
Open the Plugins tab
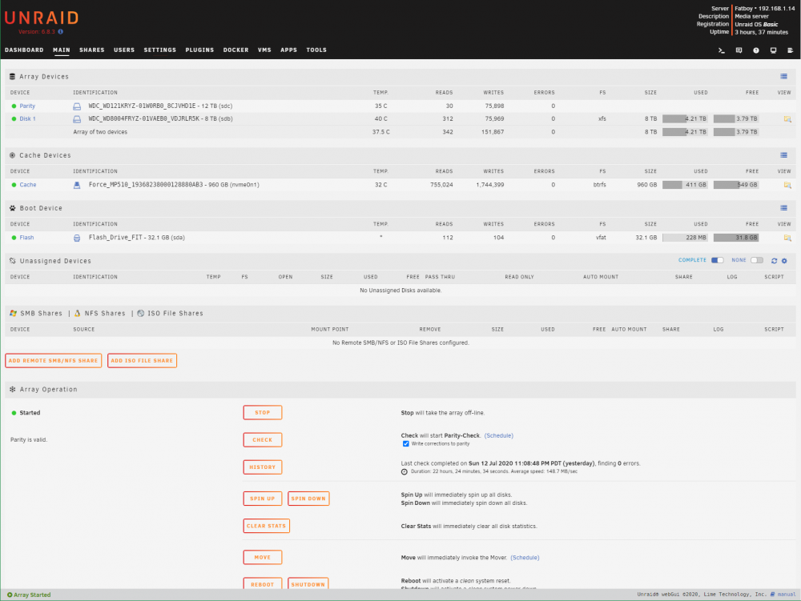pos(199,50)
